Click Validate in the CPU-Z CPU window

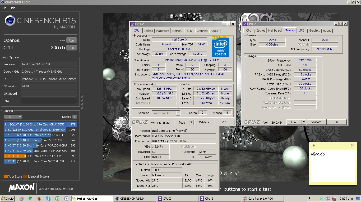click(204, 122)
